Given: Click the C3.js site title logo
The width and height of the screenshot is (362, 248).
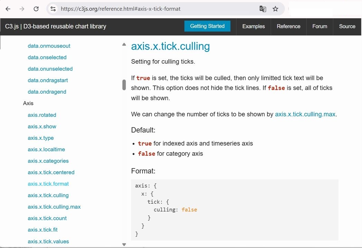Looking at the screenshot, I should (x=56, y=27).
